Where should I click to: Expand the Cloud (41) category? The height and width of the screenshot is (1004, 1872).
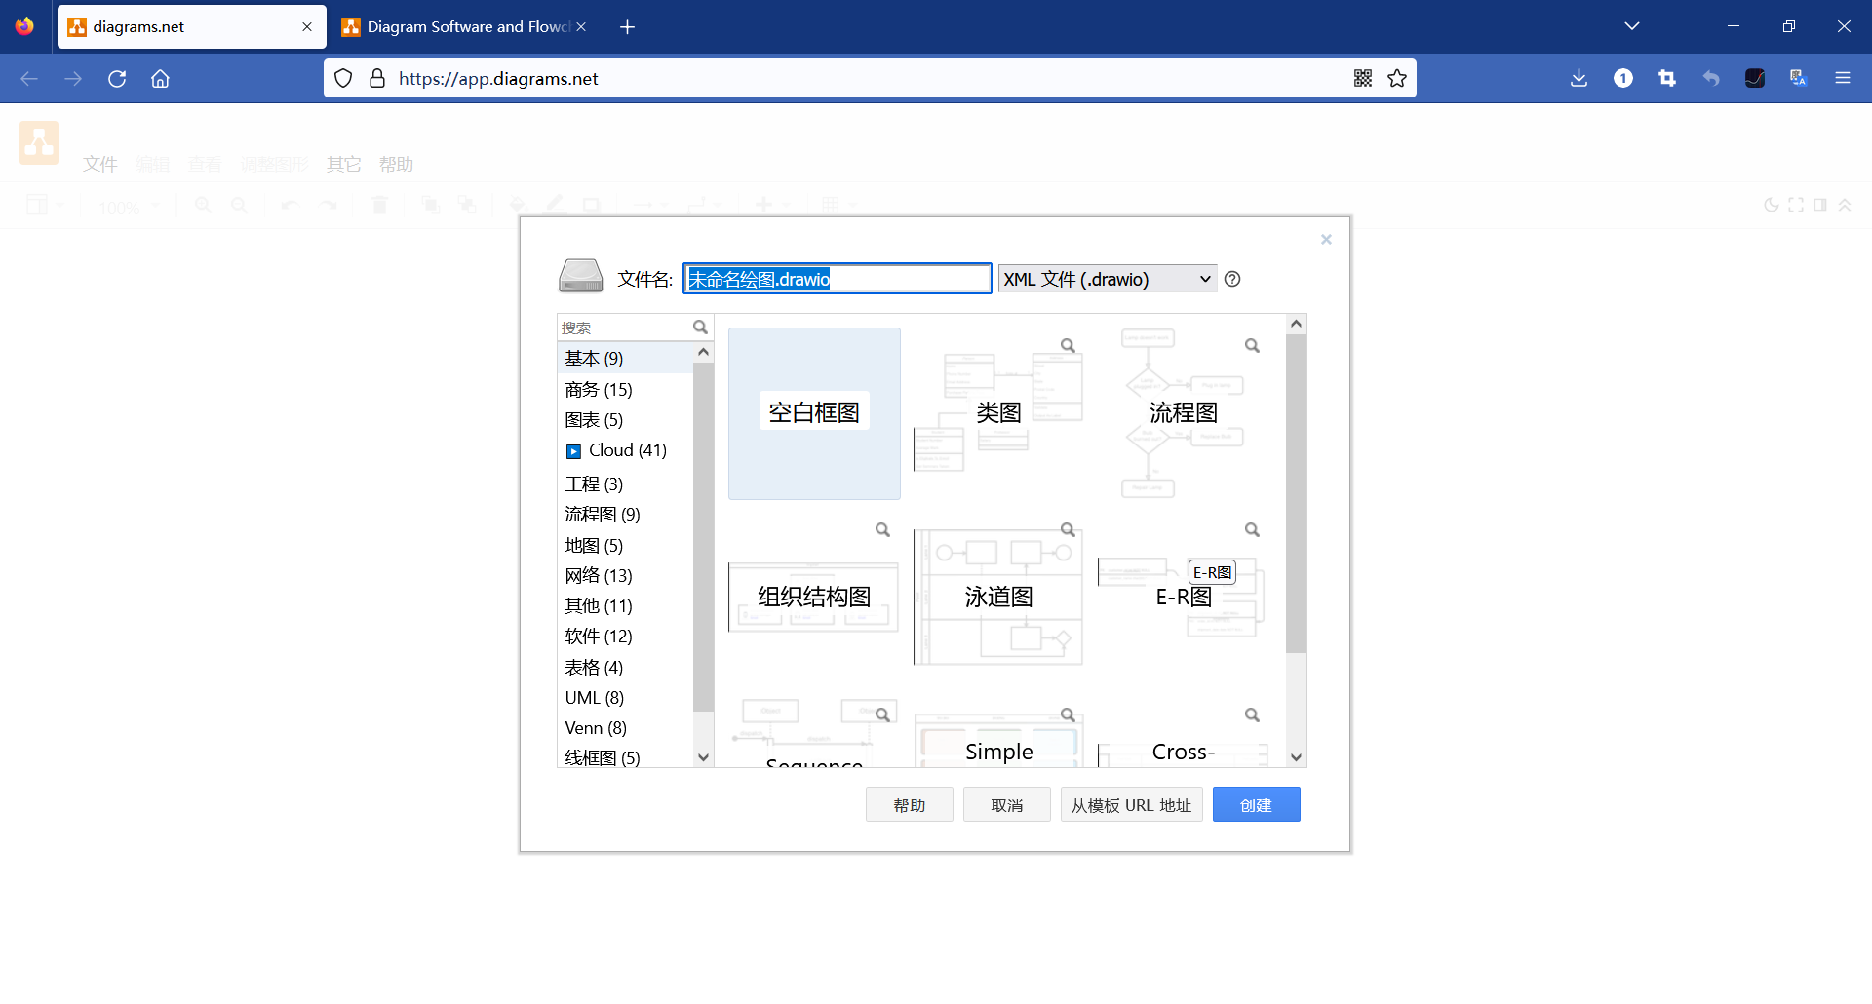click(x=573, y=451)
